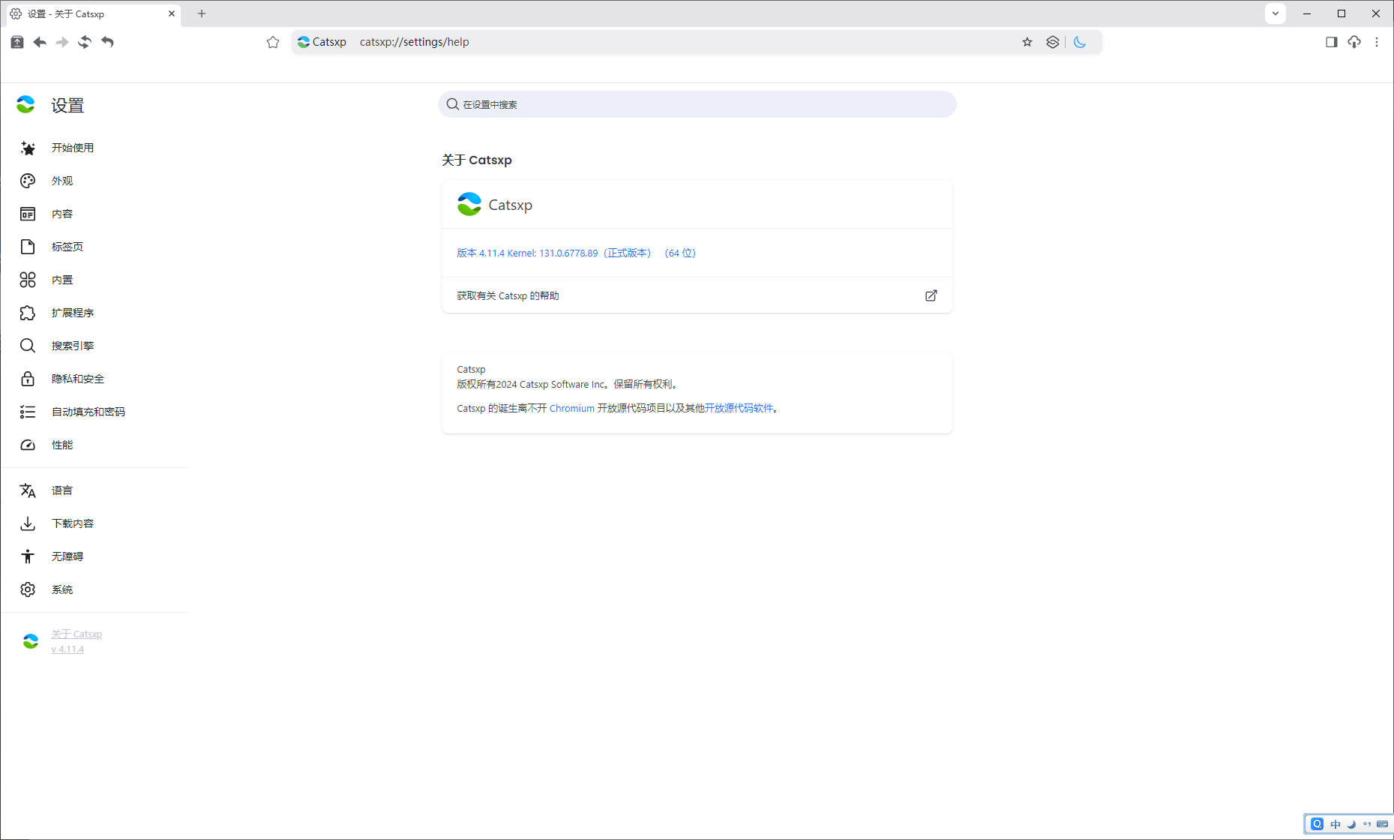
Task: Open 标签页 tab settings
Action: [x=67, y=247]
